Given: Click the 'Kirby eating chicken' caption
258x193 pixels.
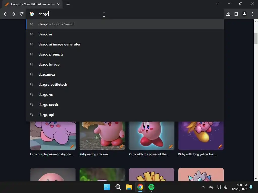Looking at the screenshot, I should click(x=94, y=154).
